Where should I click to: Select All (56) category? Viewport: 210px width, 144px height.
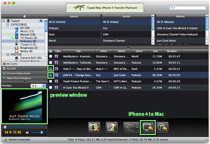[25, 28]
